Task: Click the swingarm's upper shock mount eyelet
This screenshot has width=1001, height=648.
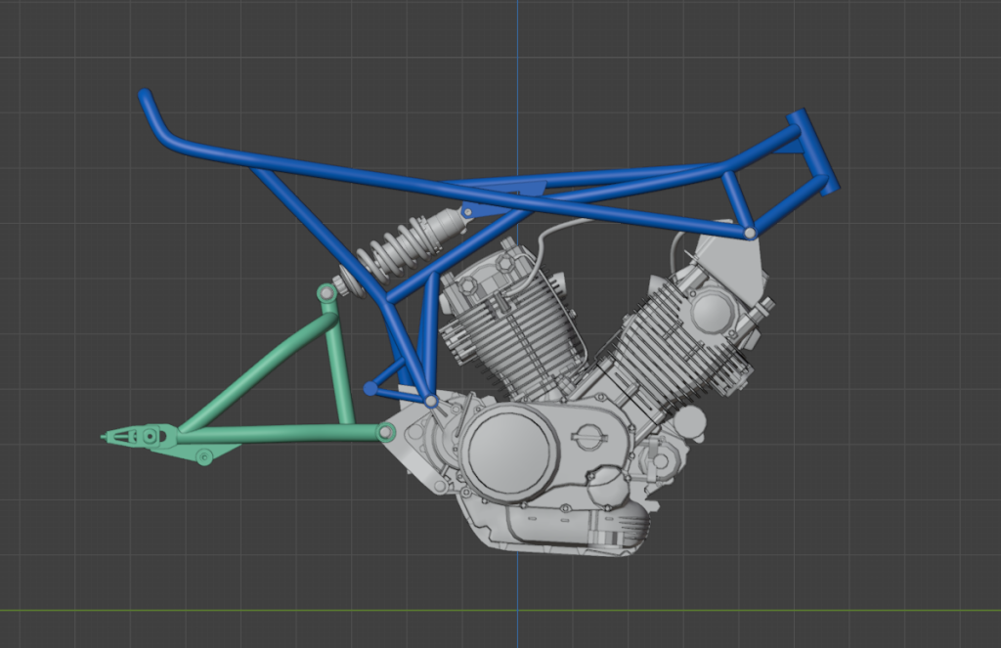Action: pos(326,293)
